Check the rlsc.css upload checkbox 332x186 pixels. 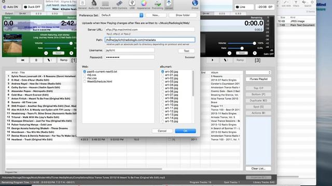(x=85, y=78)
